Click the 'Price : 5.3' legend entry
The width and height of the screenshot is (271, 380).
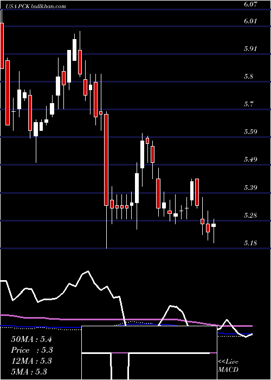click(31, 350)
